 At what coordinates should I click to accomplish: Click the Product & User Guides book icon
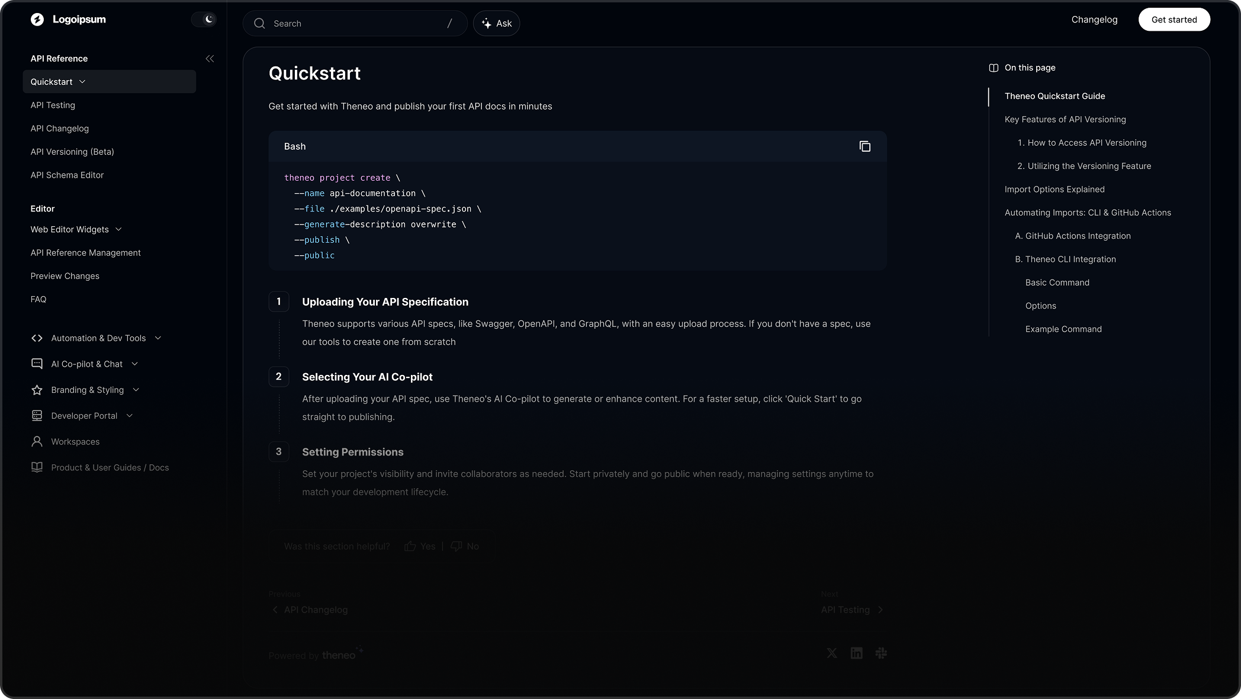tap(37, 467)
